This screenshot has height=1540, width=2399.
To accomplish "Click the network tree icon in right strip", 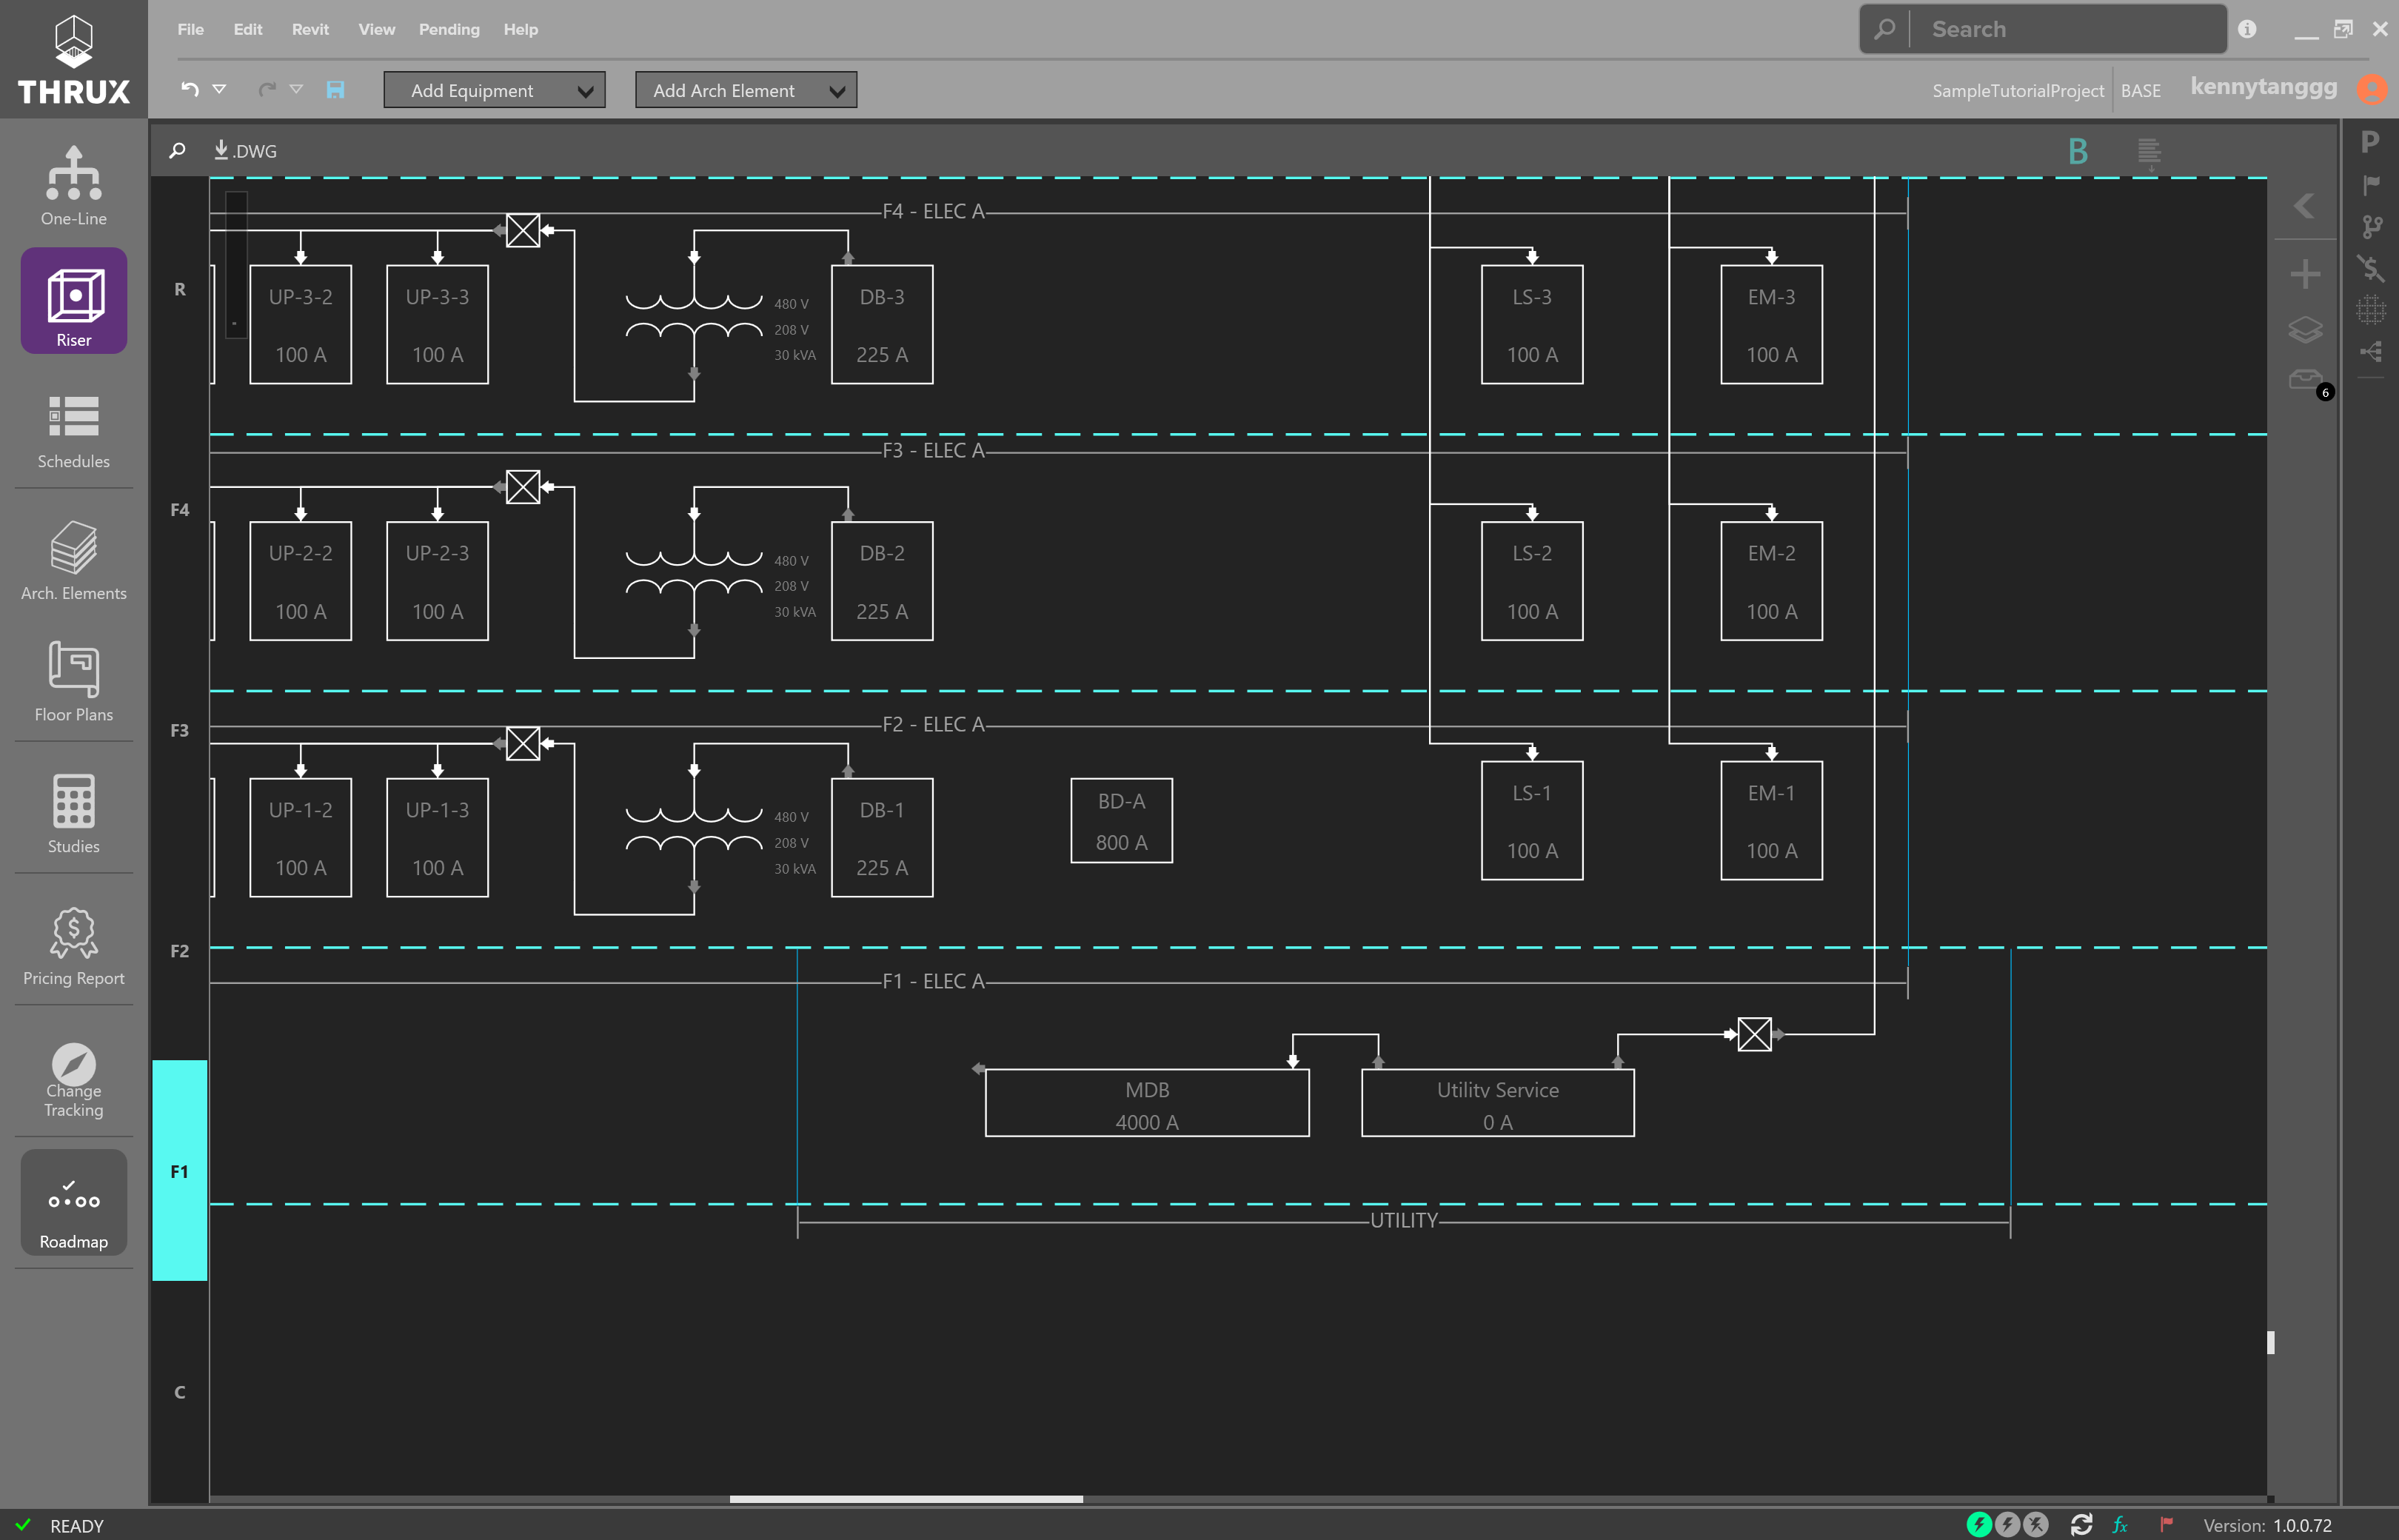I will click(2370, 352).
